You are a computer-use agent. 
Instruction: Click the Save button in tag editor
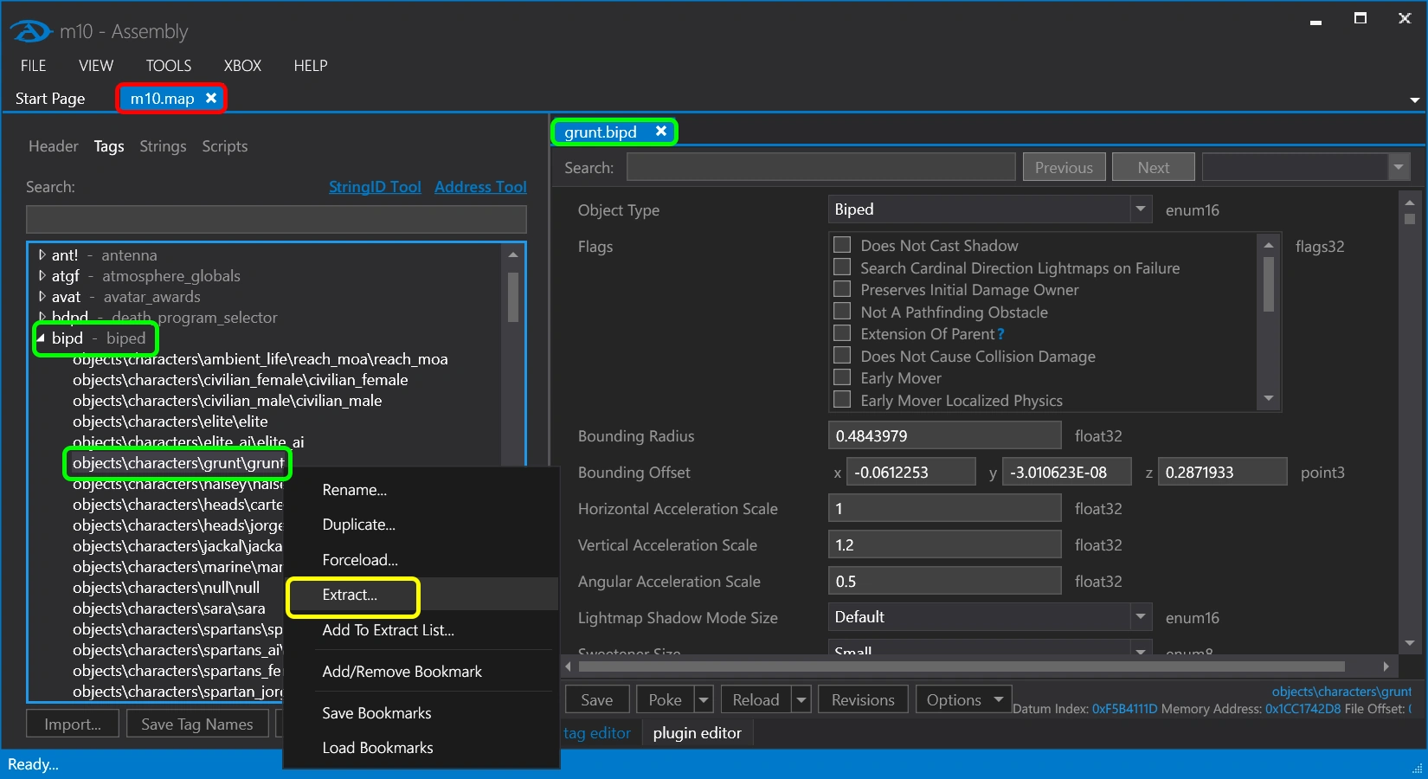click(x=596, y=699)
